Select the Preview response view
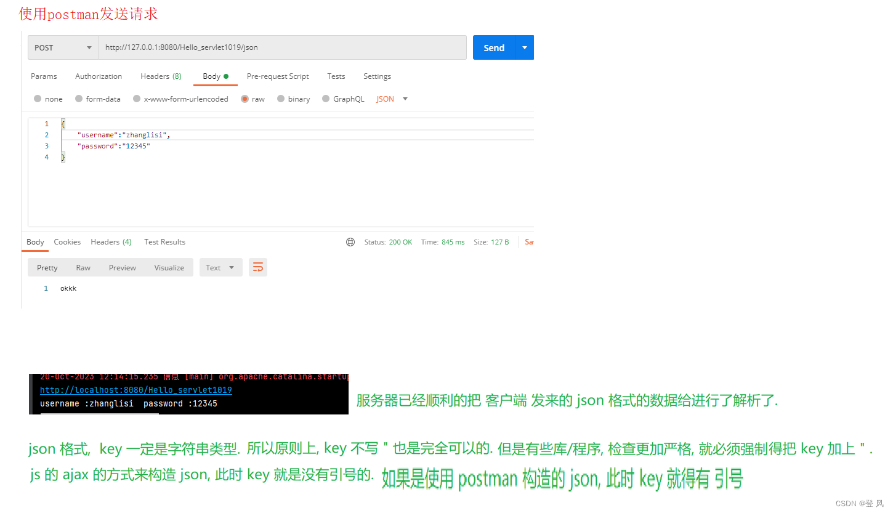Viewport: 893px width, 513px height. coord(123,267)
